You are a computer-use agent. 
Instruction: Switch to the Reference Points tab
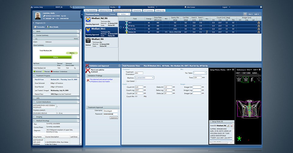click(x=105, y=11)
